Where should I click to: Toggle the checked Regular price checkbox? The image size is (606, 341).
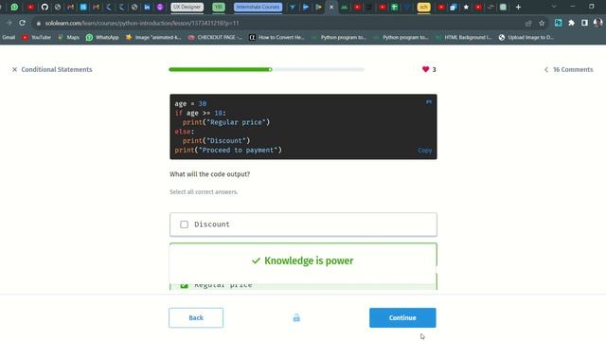pyautogui.click(x=184, y=286)
